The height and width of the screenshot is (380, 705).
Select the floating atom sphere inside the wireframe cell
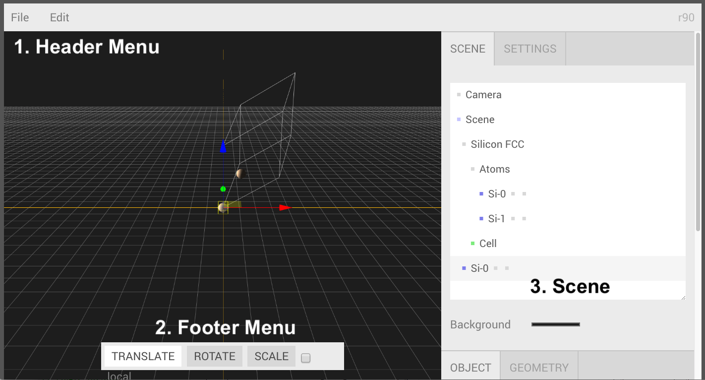point(241,173)
